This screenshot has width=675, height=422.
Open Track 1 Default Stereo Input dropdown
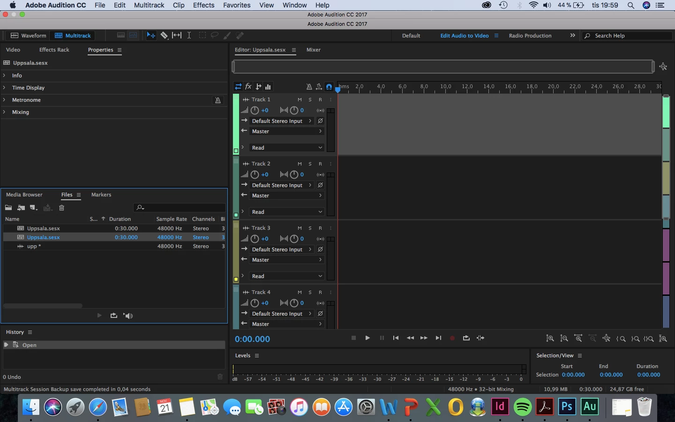tap(281, 121)
